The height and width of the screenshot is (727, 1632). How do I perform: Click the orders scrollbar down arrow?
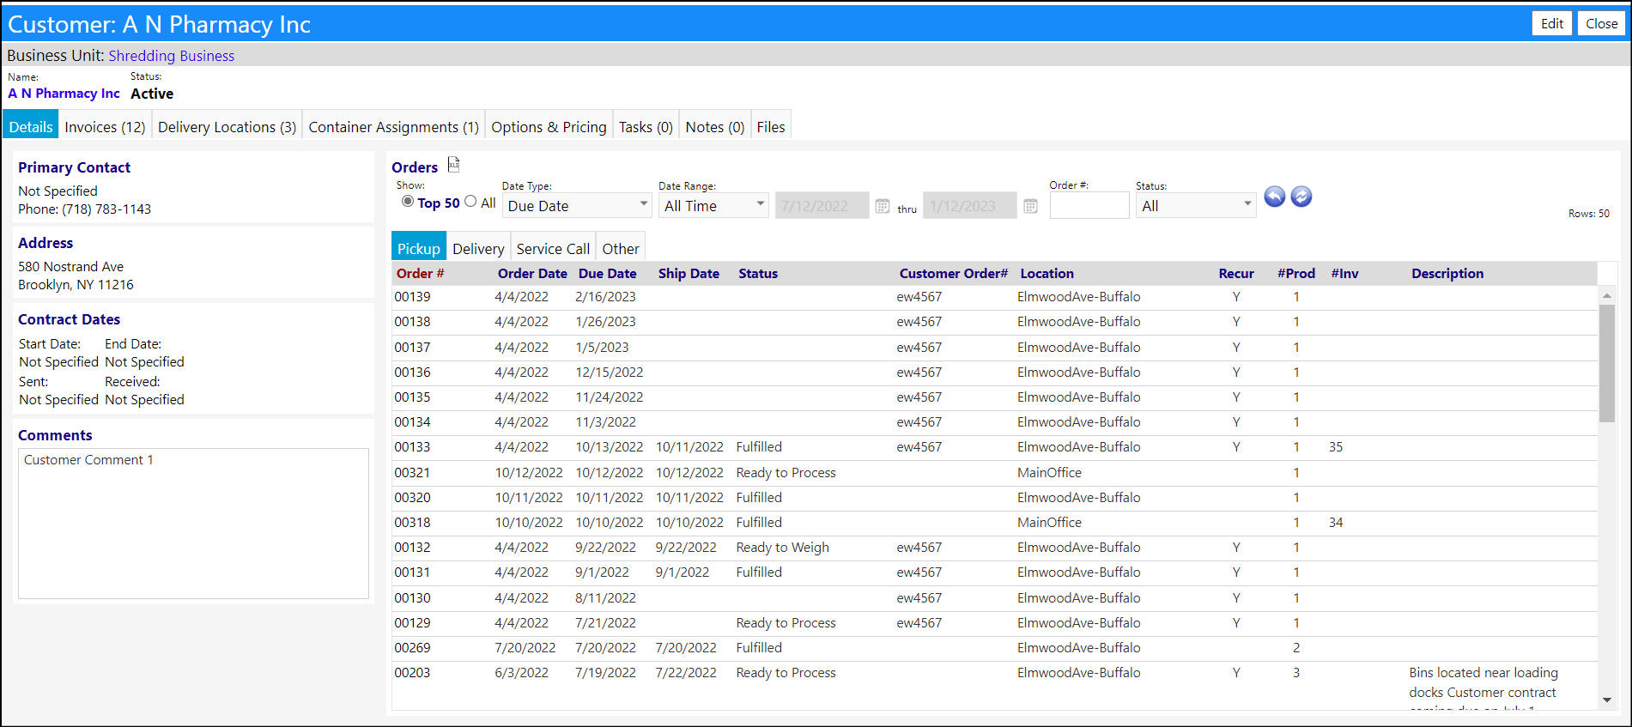1606,700
